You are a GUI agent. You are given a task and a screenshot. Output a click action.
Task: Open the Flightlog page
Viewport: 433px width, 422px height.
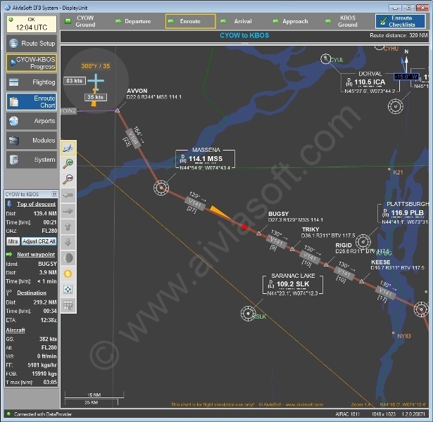pos(32,82)
